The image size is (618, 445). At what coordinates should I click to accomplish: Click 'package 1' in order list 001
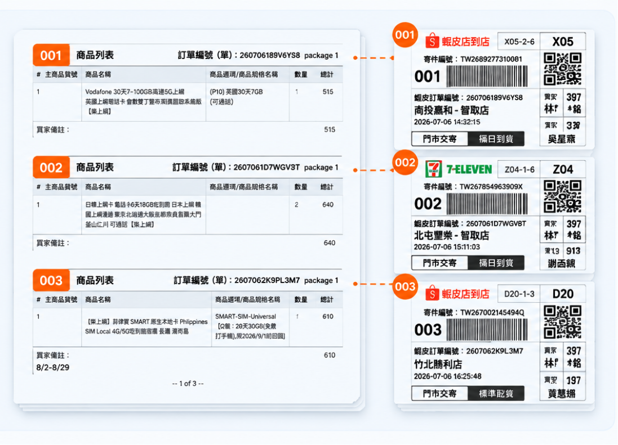pos(321,56)
